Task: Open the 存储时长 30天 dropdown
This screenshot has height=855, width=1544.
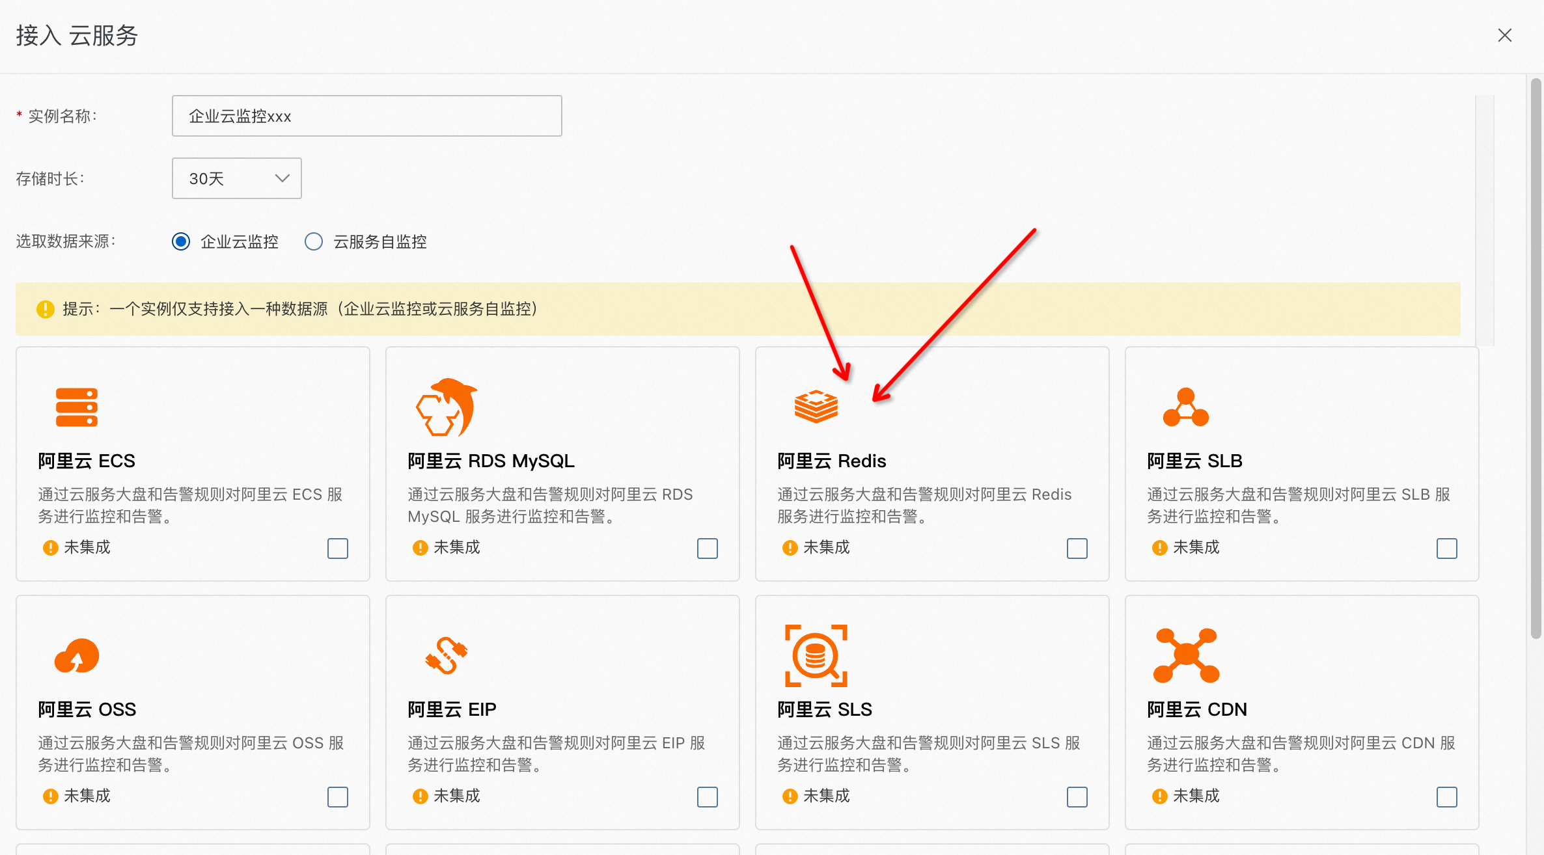Action: coord(237,178)
